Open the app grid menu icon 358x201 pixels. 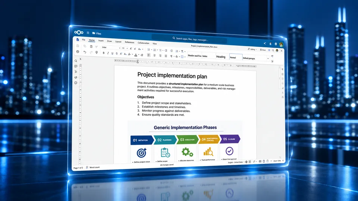point(88,33)
